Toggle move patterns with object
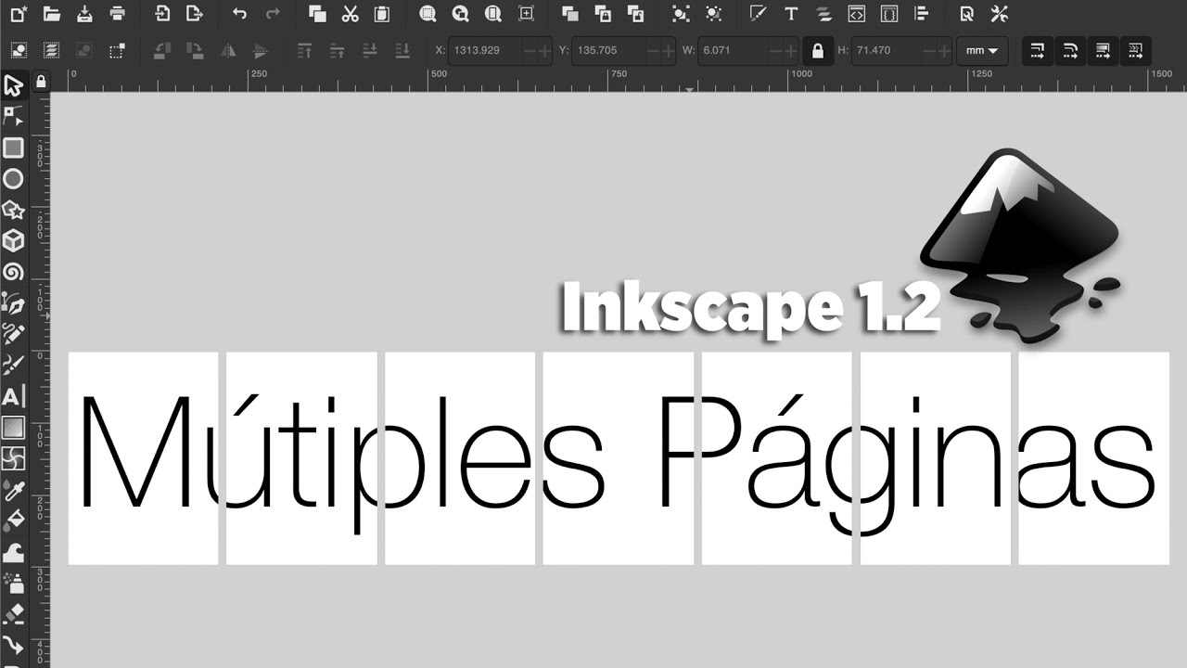 (1136, 50)
